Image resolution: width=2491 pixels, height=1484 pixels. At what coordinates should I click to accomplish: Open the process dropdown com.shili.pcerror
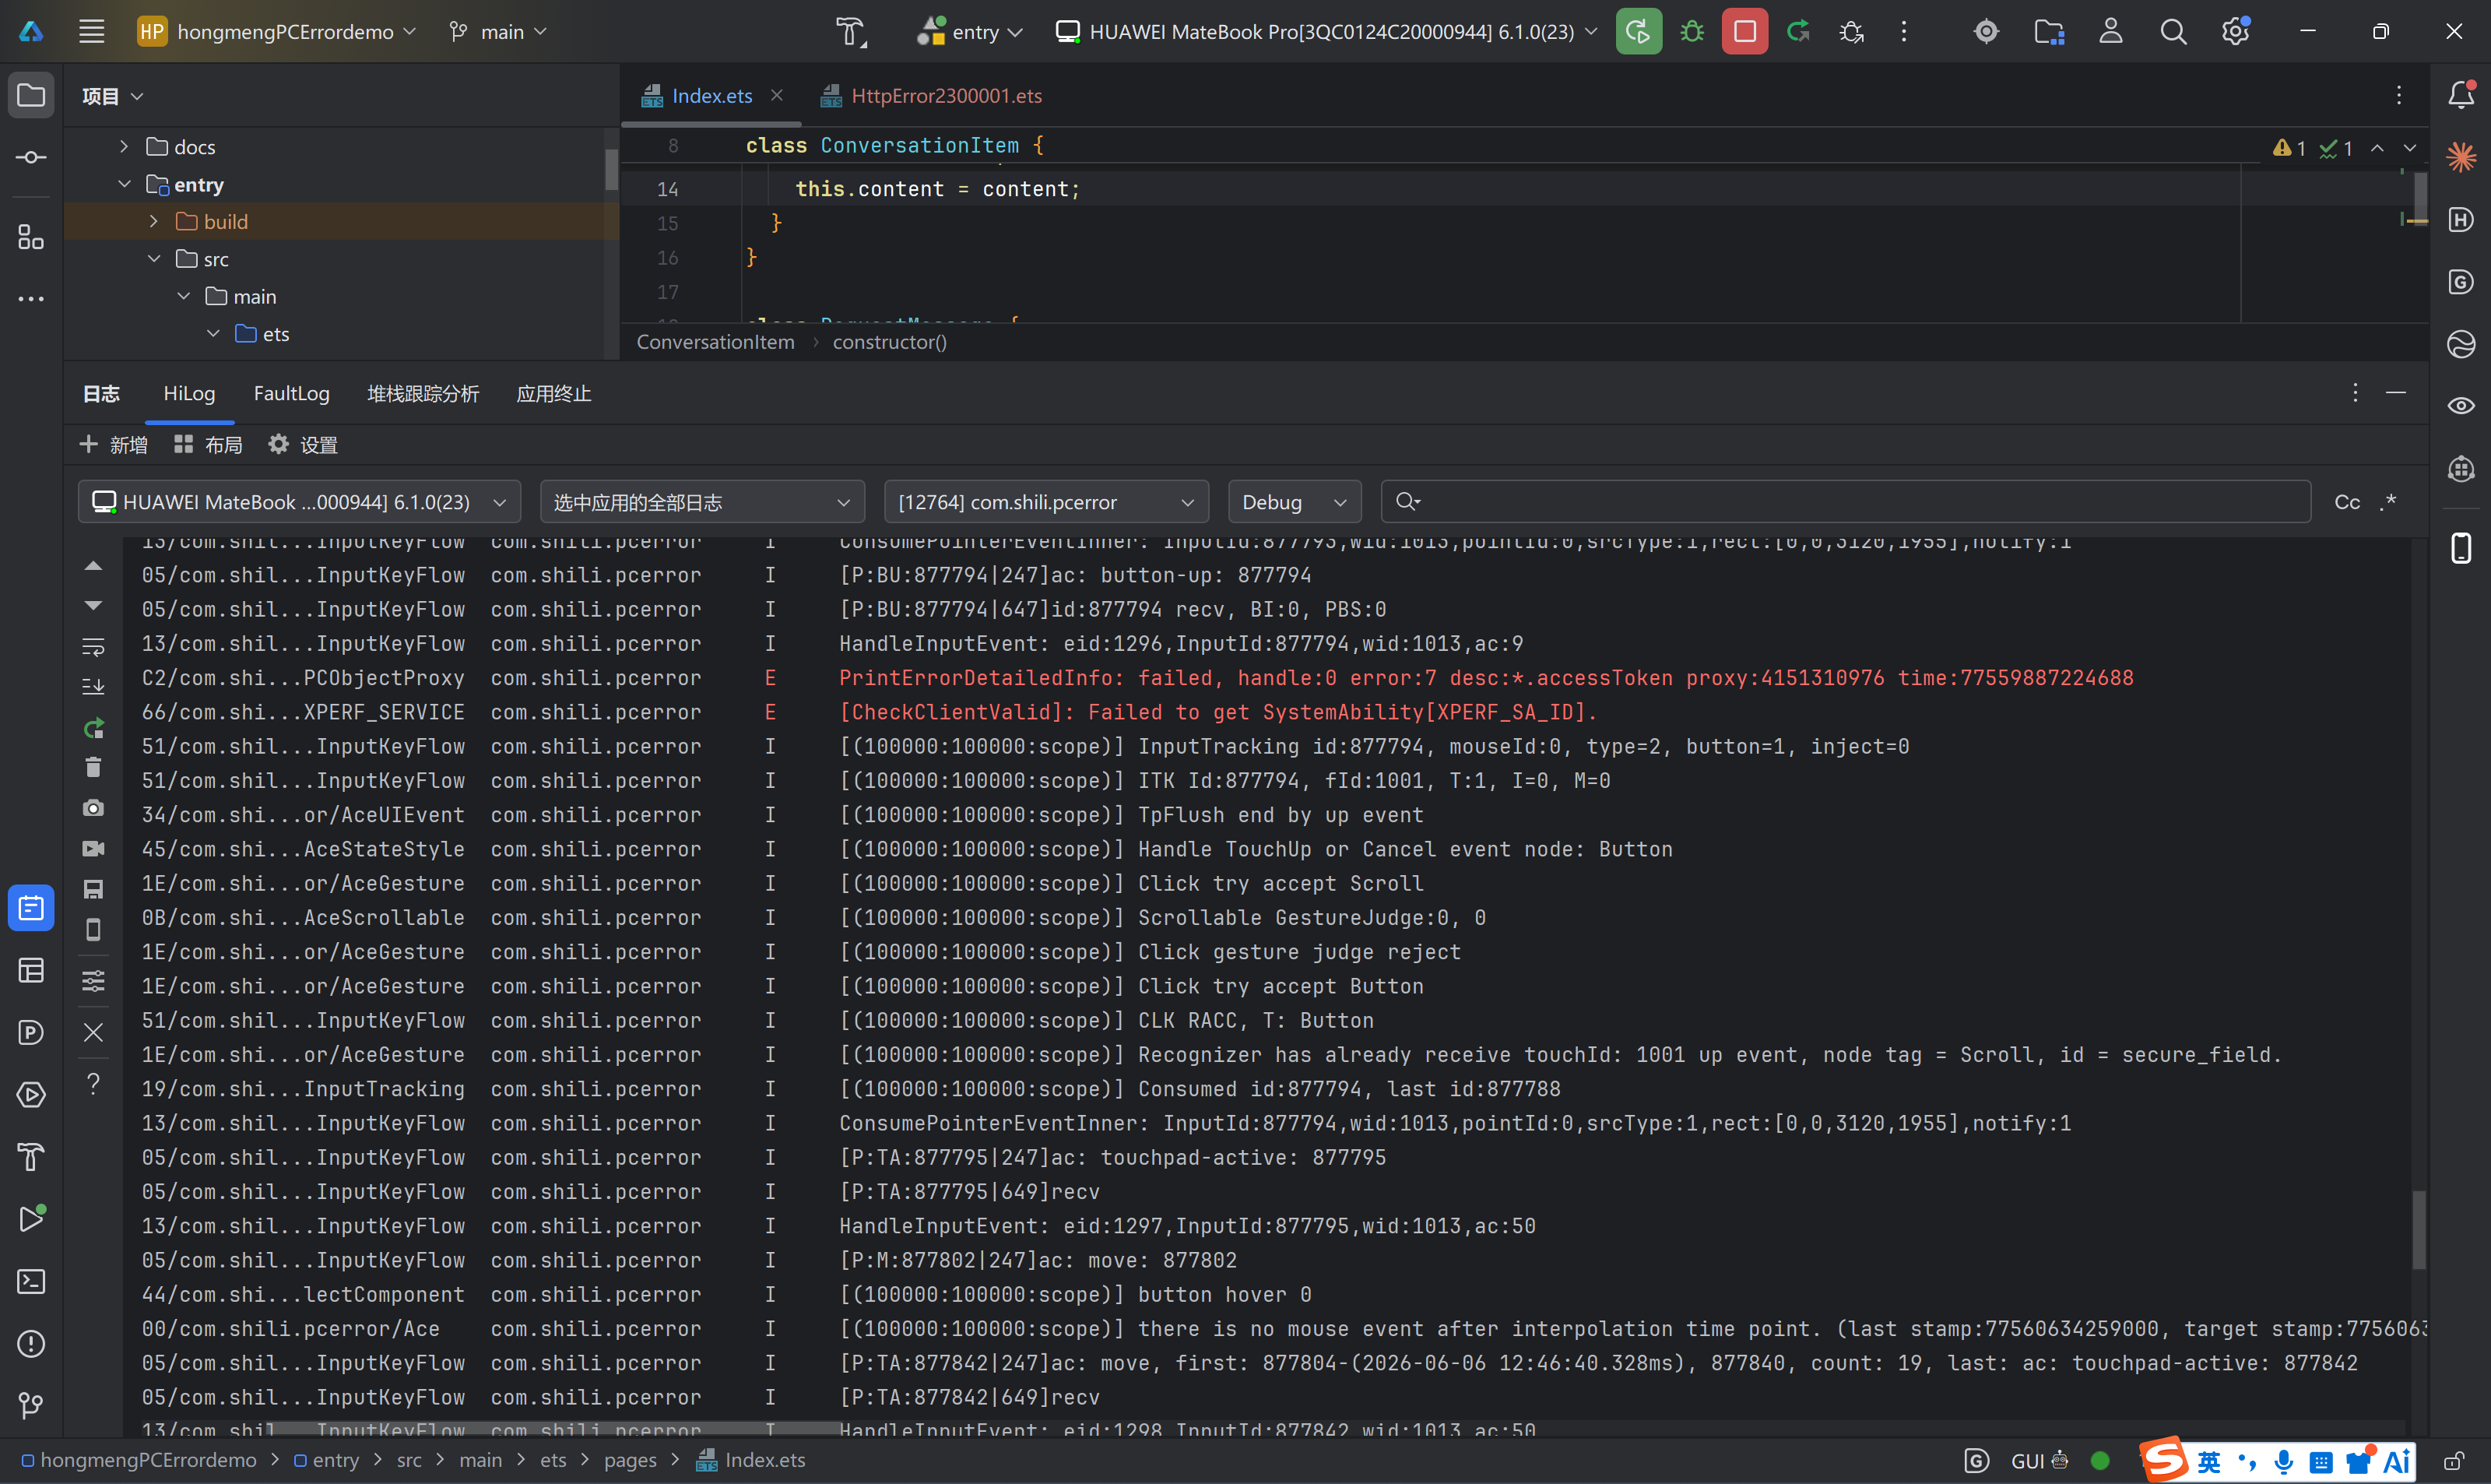coord(1046,502)
